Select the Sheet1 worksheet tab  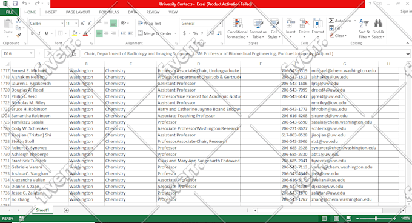(x=42, y=210)
